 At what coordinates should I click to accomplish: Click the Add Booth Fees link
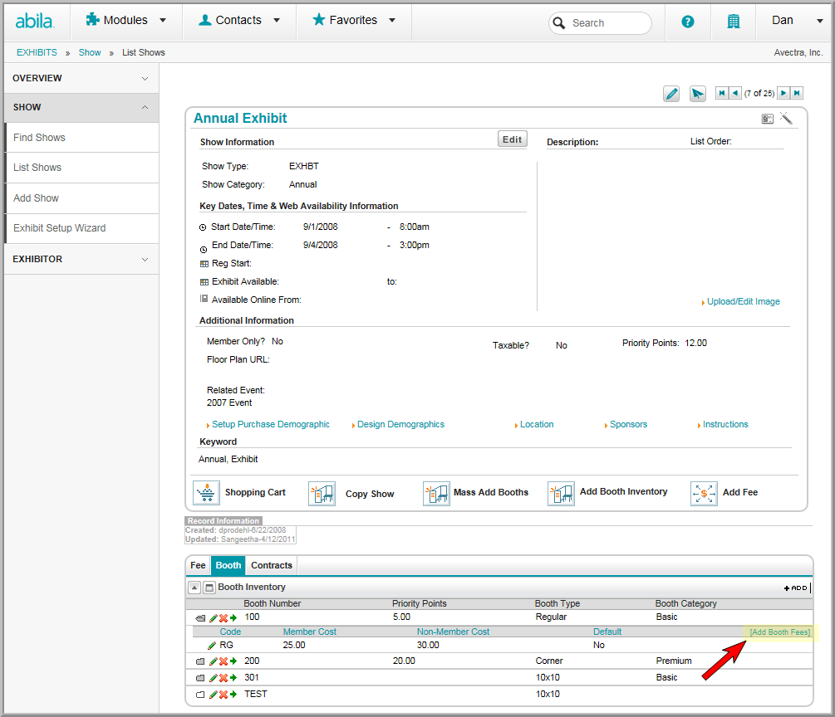780,632
